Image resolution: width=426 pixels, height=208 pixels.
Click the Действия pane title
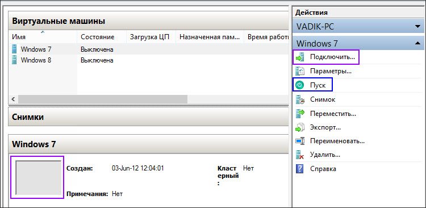[x=311, y=13]
